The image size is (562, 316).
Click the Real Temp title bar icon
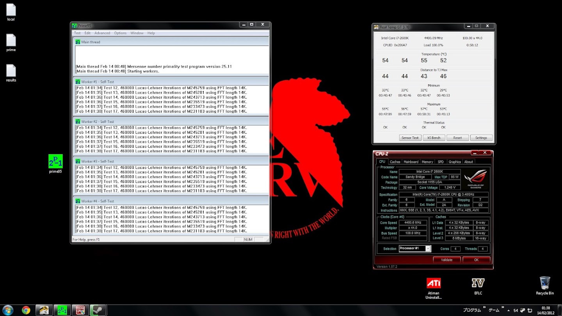[376, 27]
